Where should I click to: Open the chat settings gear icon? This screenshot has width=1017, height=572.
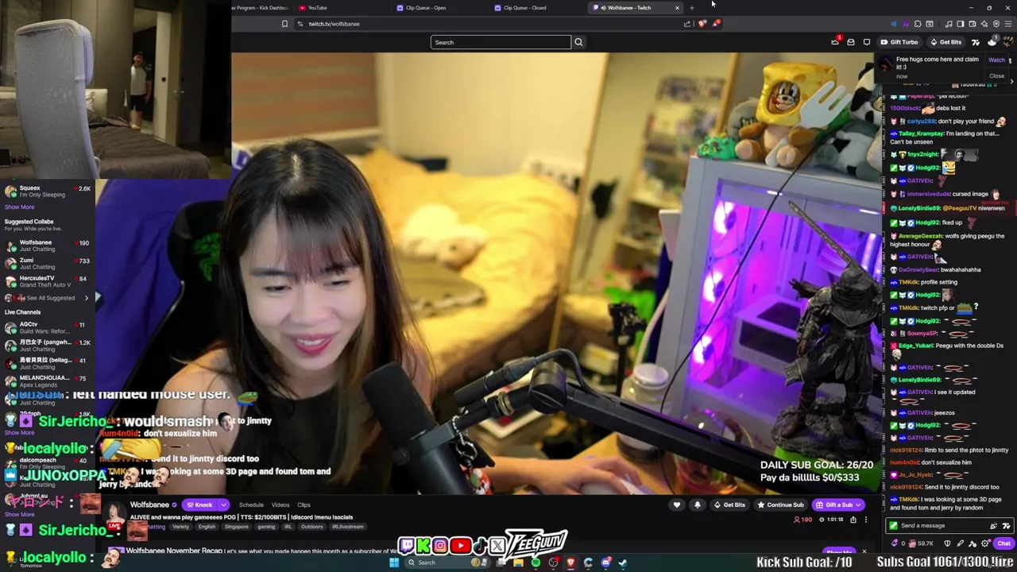click(x=985, y=544)
